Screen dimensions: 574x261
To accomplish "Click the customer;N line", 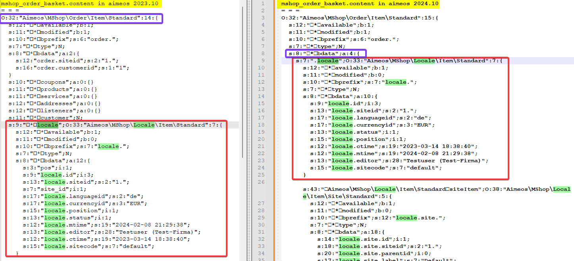I will pyautogui.click(x=46, y=118).
